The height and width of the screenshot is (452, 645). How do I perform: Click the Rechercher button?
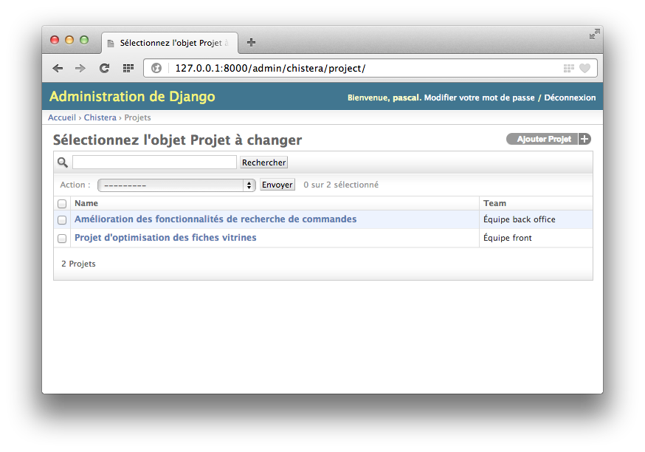coord(263,162)
